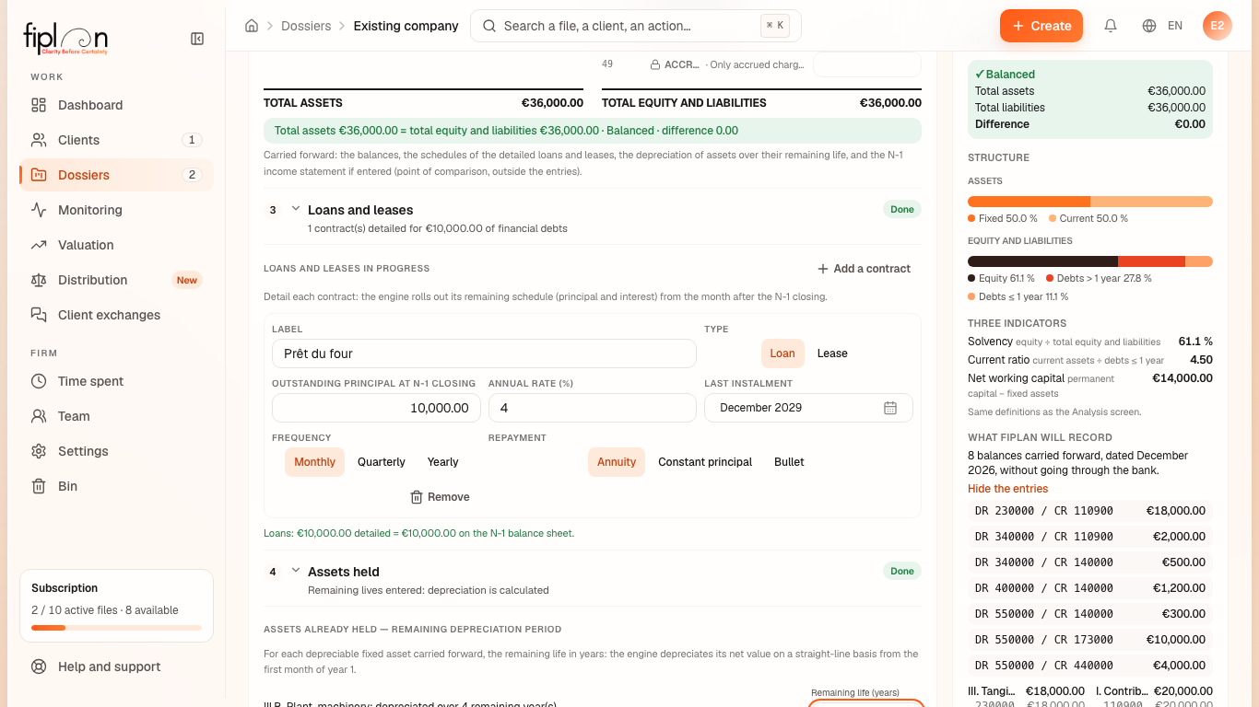Edit the Outstanding principal amount field
Image resolution: width=1259 pixels, height=707 pixels.
(x=376, y=408)
